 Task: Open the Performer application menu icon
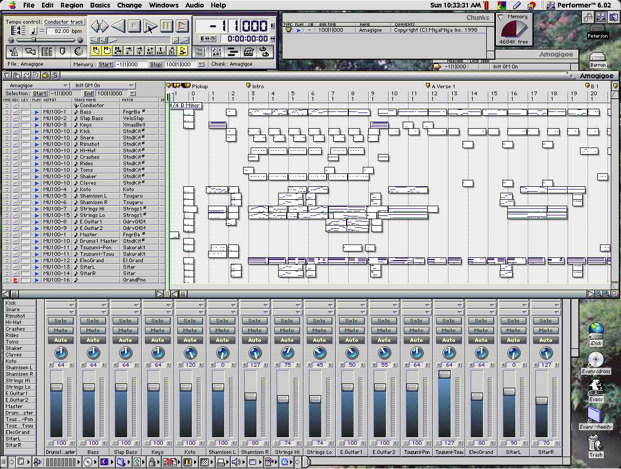coord(550,5)
